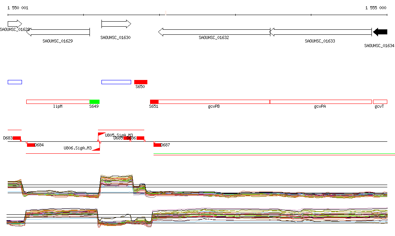Click the U806.SigA.M3 text label
The image size is (395, 236).
78,148
